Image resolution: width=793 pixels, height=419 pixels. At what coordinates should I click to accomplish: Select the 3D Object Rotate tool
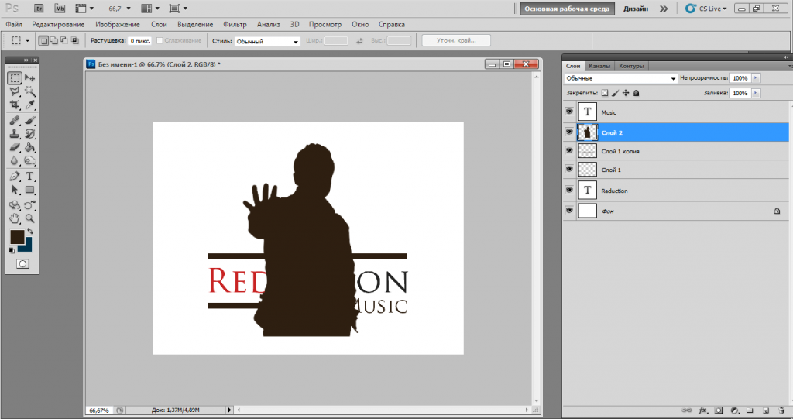(x=15, y=205)
